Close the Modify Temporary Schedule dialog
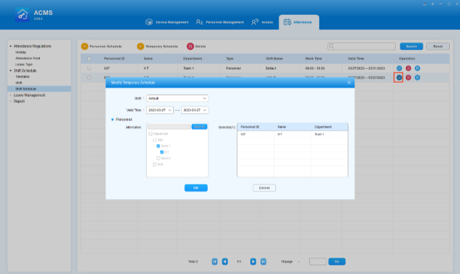Viewport: 460px width, 274px height. [x=349, y=83]
